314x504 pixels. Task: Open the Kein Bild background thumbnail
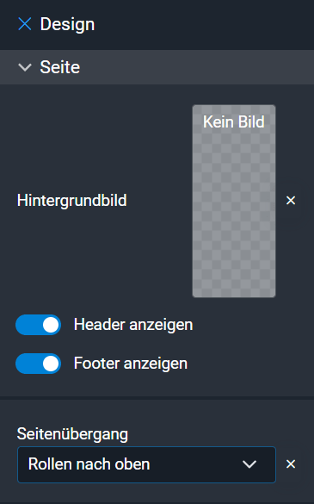pyautogui.click(x=234, y=201)
